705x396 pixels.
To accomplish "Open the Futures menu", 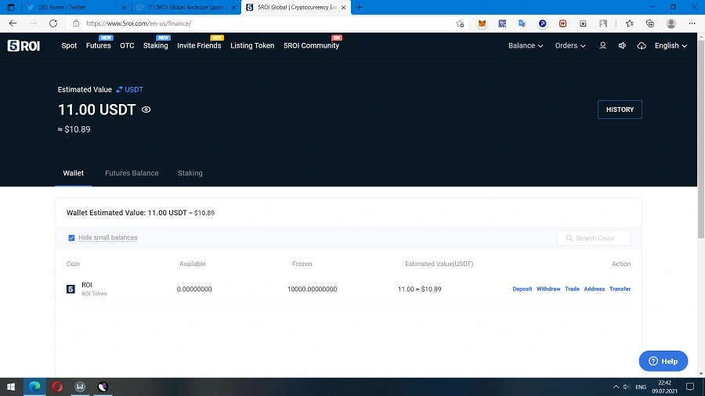I will click(x=99, y=45).
